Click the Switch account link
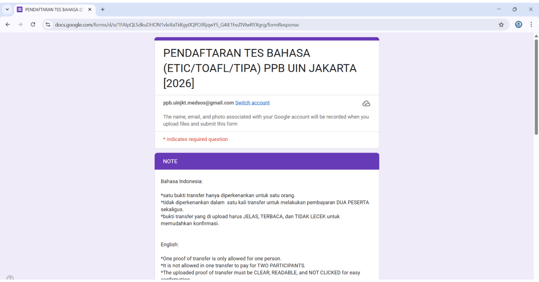 point(252,102)
